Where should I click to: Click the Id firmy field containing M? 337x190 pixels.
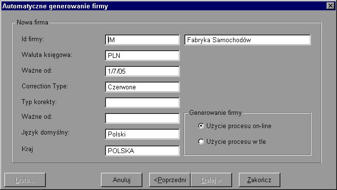coord(142,40)
